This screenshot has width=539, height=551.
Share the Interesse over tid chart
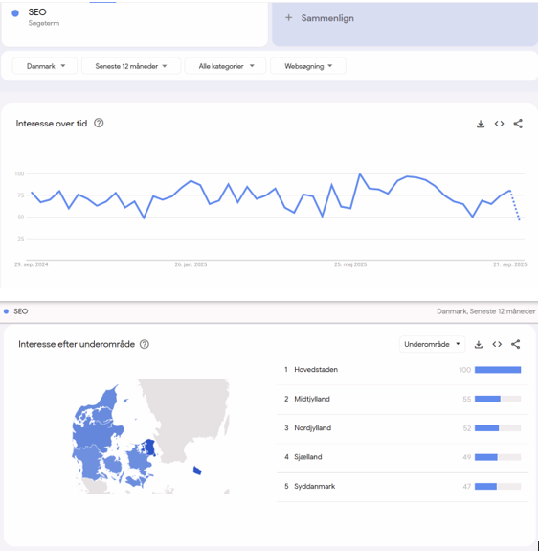[x=518, y=124]
